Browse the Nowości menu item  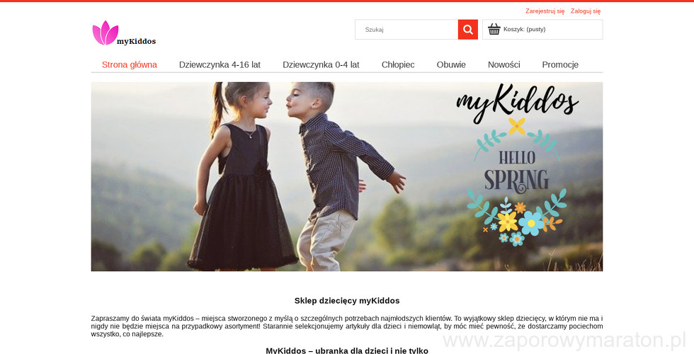(x=504, y=64)
